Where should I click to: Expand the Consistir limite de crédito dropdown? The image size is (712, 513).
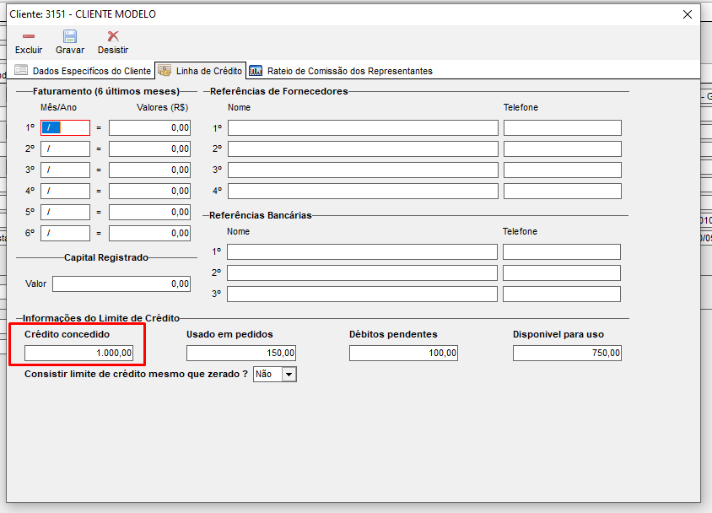pyautogui.click(x=289, y=374)
